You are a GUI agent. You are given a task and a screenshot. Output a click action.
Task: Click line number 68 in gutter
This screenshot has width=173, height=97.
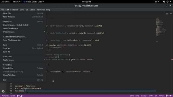point(11,86)
